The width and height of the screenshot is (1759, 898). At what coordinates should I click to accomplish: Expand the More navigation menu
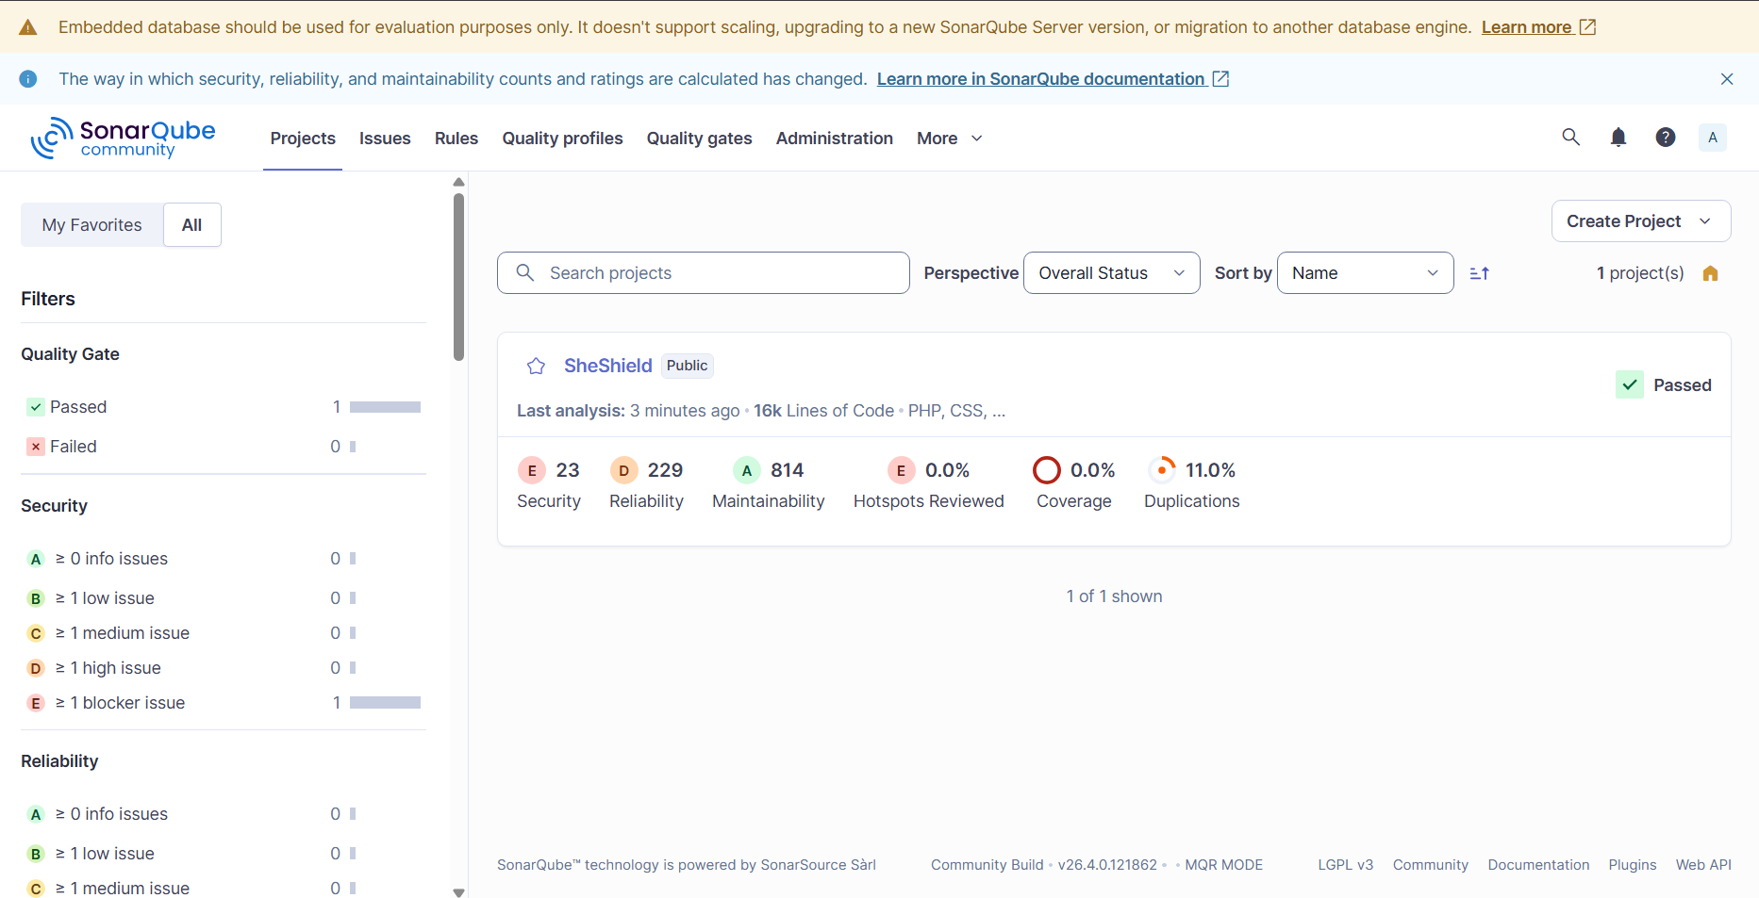[x=950, y=139]
